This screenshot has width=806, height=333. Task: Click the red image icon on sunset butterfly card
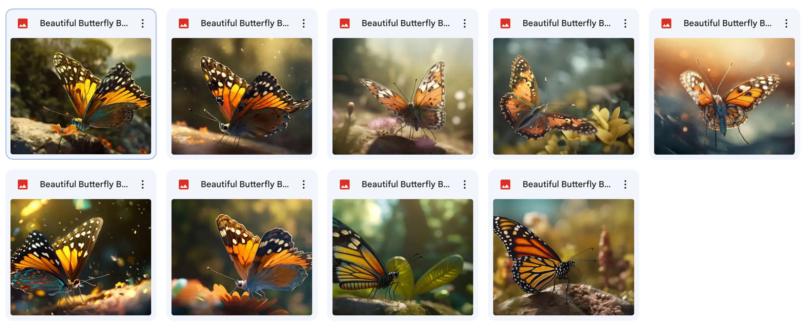pyautogui.click(x=666, y=23)
